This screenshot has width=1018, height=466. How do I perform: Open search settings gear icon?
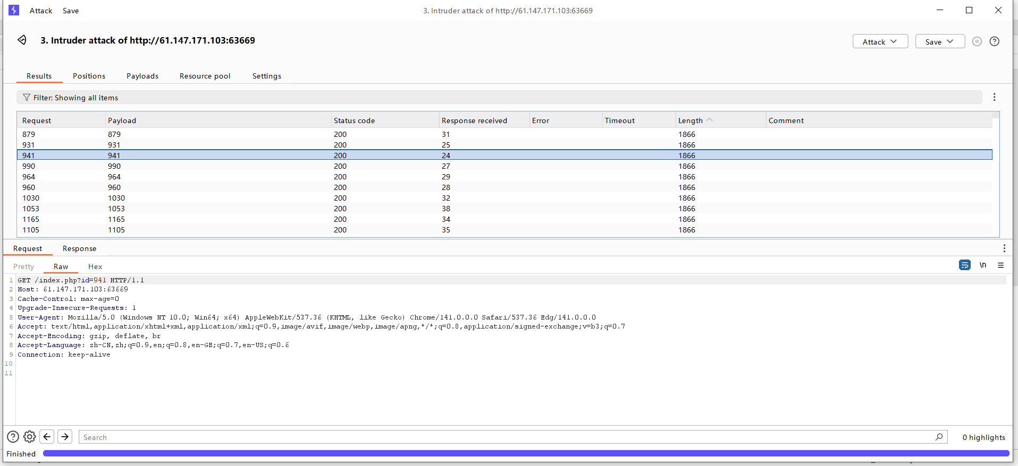30,437
